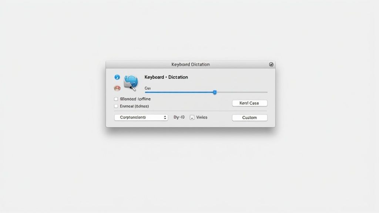
Task: Click the circular icon in the title bar
Action: click(271, 64)
